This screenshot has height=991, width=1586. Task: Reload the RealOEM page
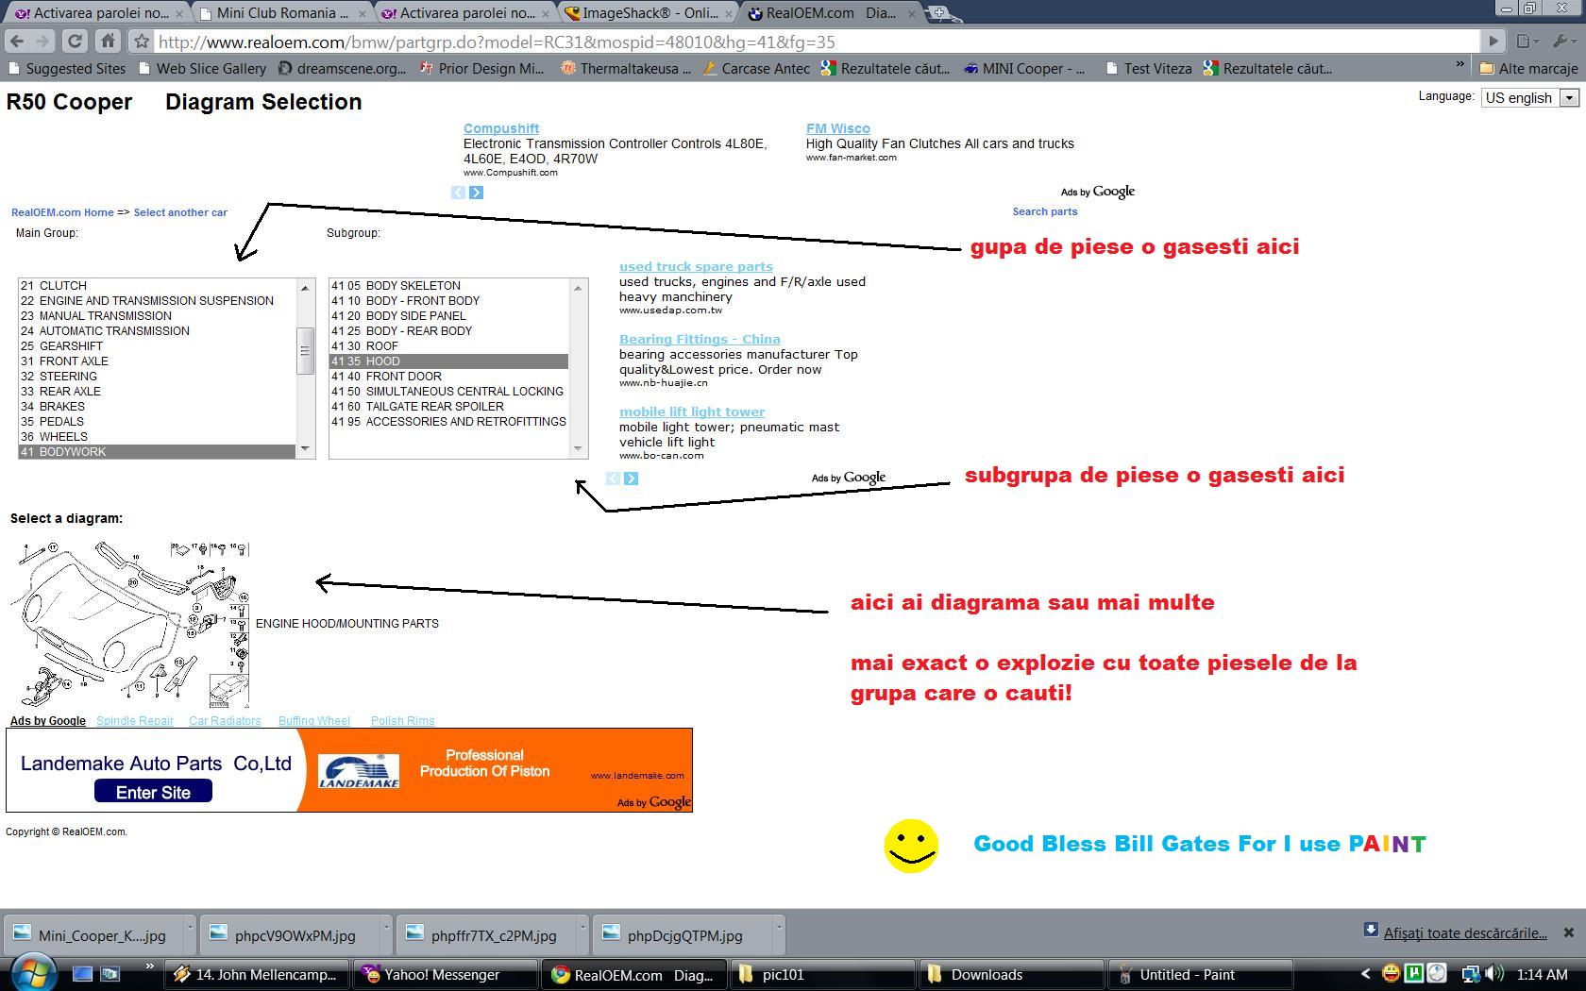pyautogui.click(x=75, y=42)
